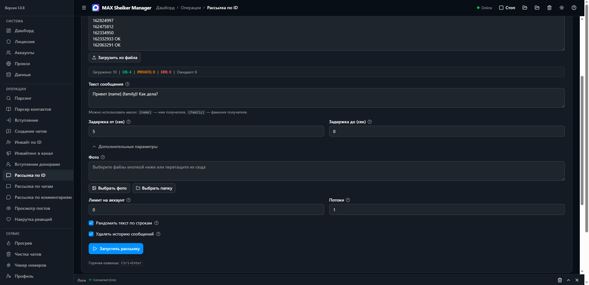The height and width of the screenshot is (285, 589).
Task: Go to Аккаунты in the sidebar
Action: [38, 53]
